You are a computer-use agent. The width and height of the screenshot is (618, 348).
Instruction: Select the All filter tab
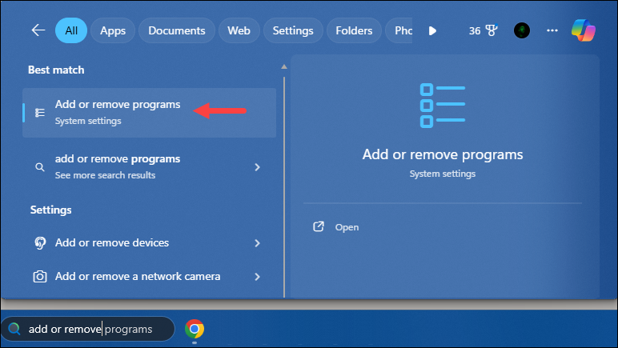pos(71,30)
